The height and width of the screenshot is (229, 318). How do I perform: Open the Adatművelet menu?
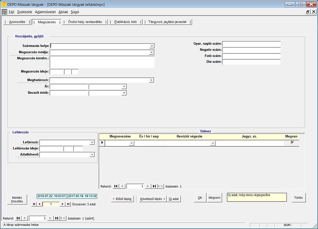point(45,12)
